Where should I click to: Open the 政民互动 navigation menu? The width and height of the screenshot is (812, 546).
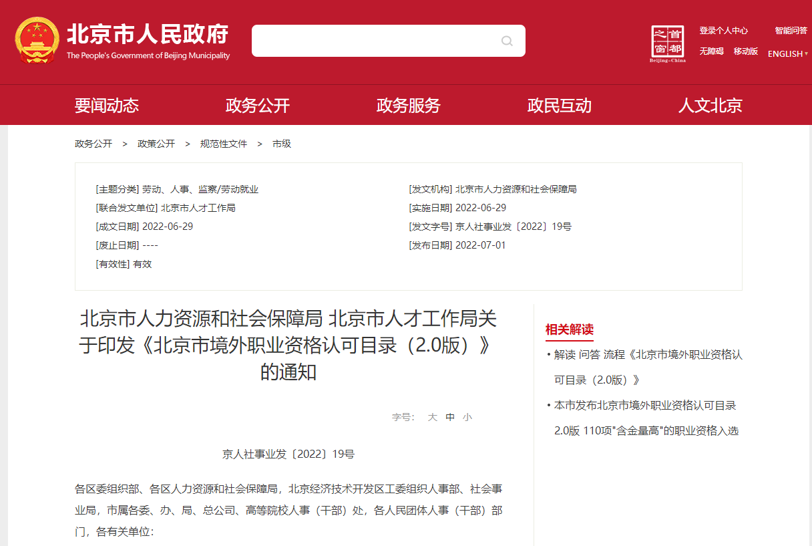(x=558, y=105)
